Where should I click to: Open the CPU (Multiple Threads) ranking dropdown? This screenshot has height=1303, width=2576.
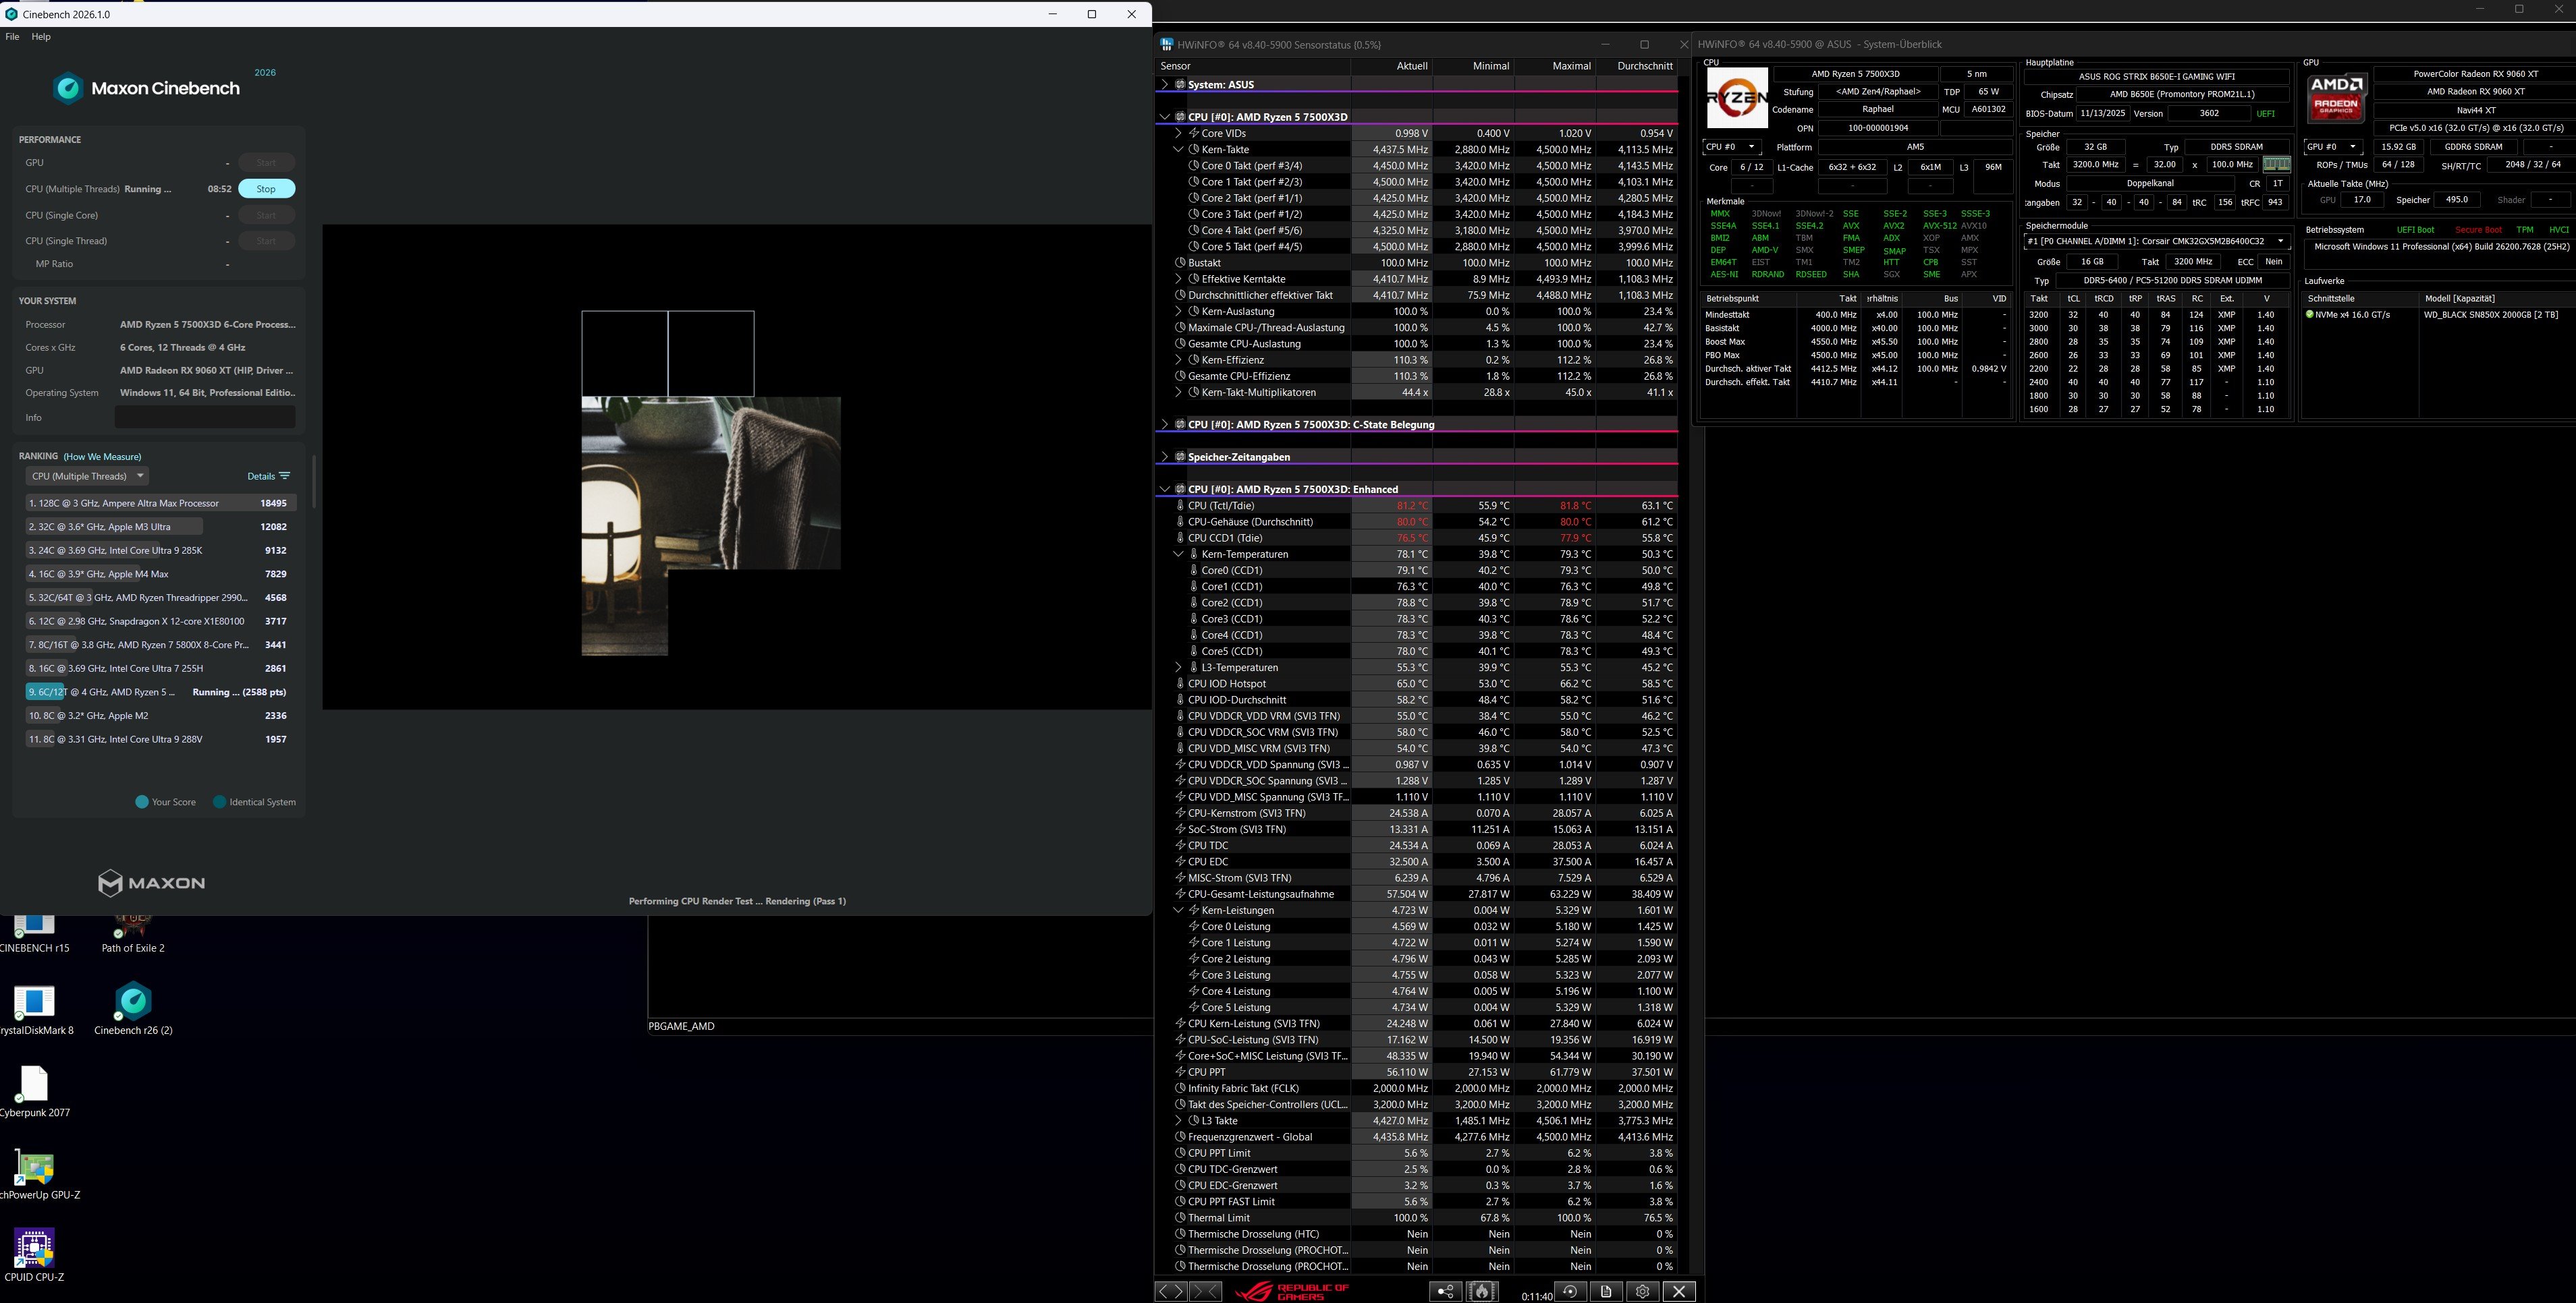pyautogui.click(x=88, y=475)
